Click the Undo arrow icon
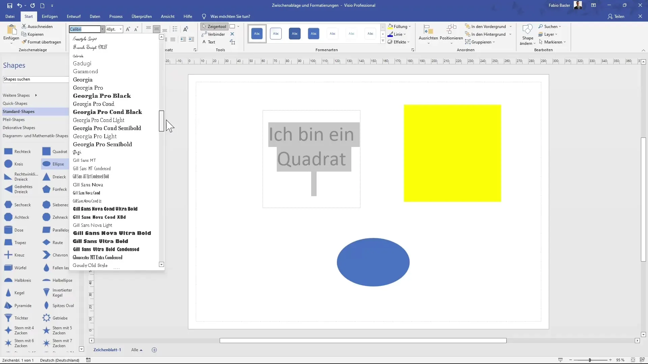648x364 pixels. click(20, 5)
